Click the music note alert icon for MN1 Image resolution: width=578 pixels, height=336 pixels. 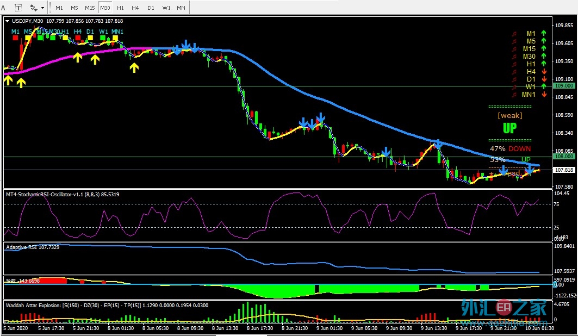click(514, 95)
